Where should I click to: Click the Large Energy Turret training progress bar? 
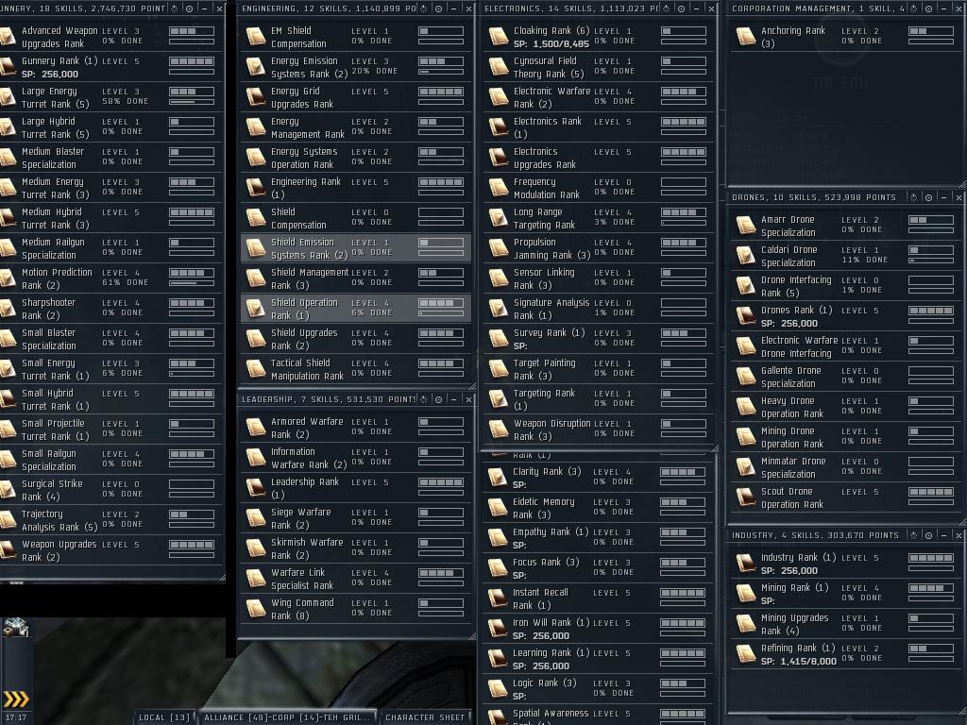(192, 102)
